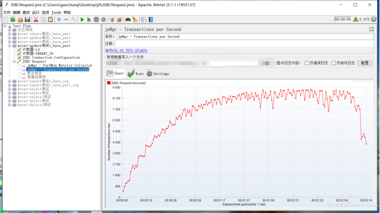Enable the 仅成功日志 checkbox

333,63
